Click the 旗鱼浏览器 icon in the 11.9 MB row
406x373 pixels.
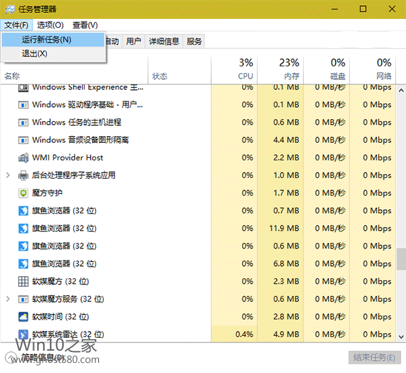23,228
